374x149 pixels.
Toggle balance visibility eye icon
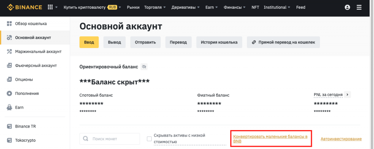(144, 67)
